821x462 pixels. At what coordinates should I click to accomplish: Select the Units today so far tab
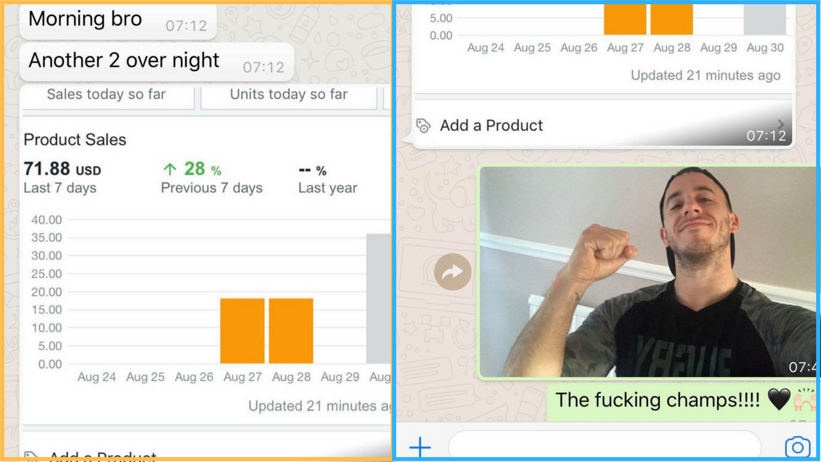289,95
